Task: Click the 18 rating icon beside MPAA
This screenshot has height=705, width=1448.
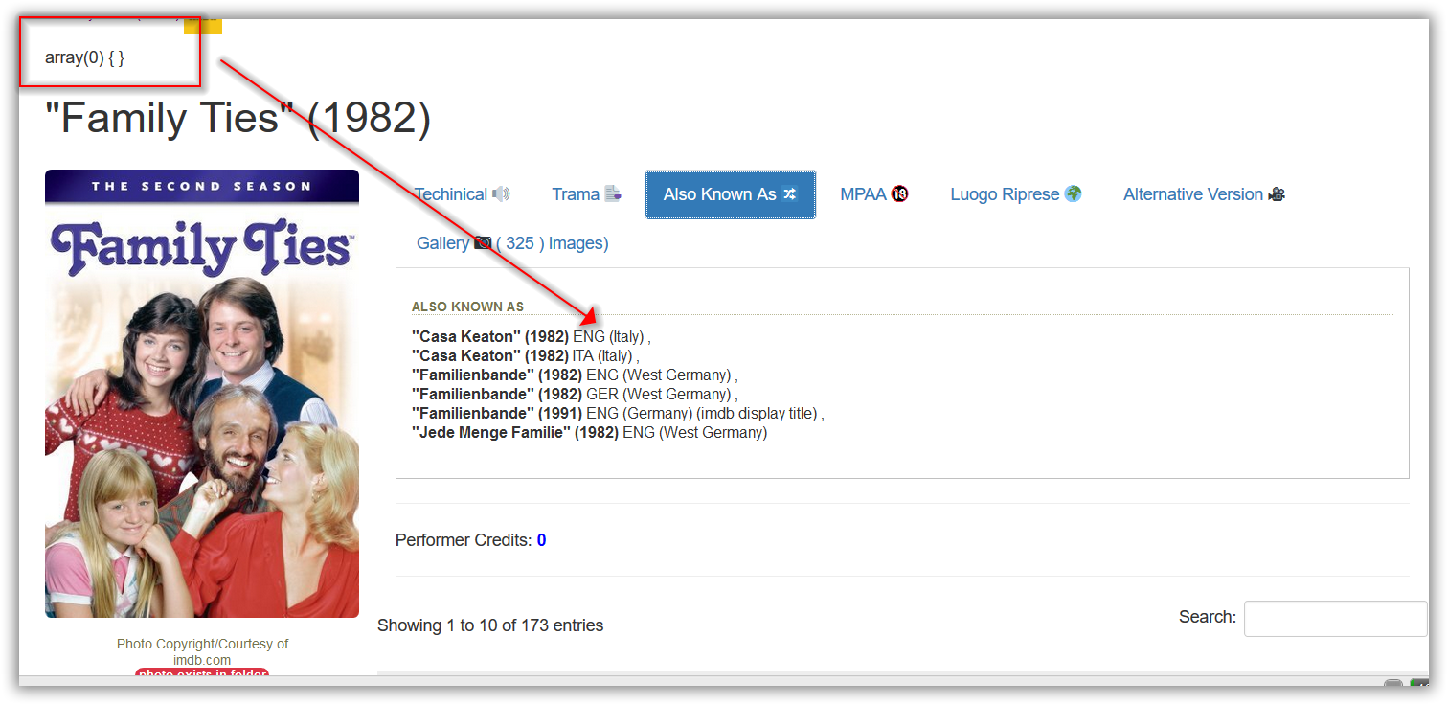Action: click(899, 194)
